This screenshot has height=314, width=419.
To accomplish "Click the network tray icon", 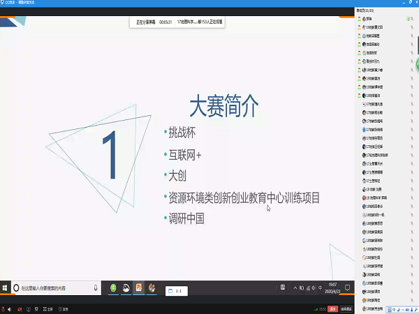I will coord(308,287).
